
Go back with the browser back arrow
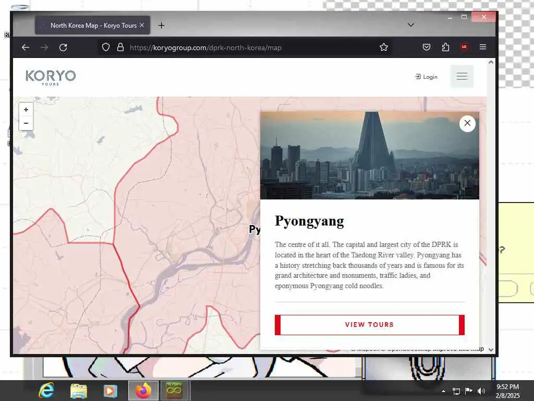click(x=26, y=48)
